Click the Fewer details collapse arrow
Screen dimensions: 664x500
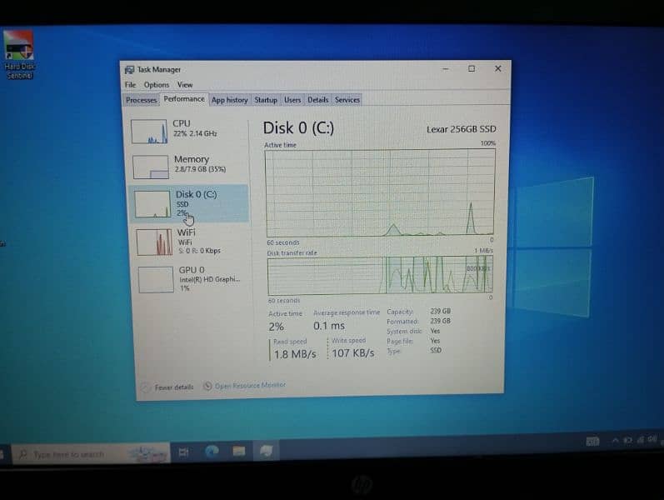pyautogui.click(x=146, y=387)
